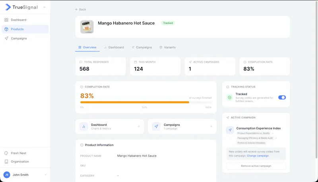Click the Active Campaigns send icon

click(190, 62)
